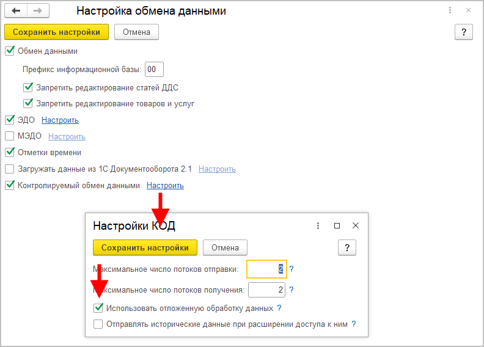
Task: Click the Максимальное число потоков получения label
Action: tap(169, 290)
